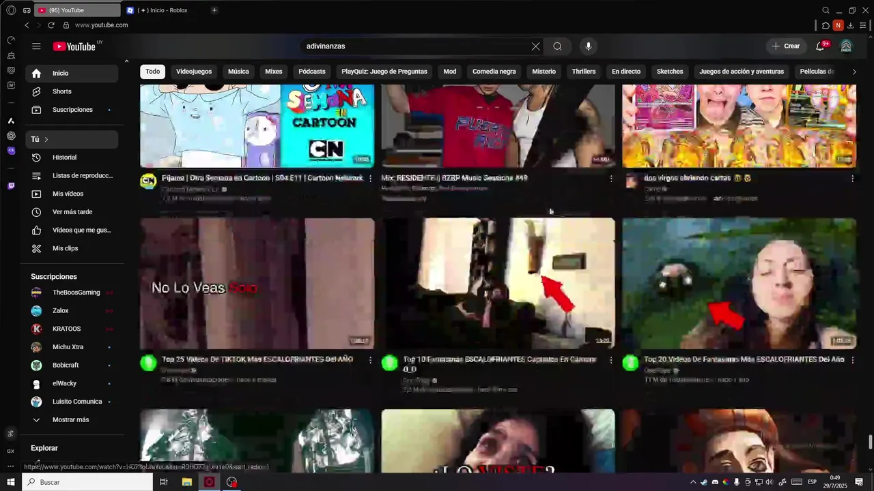Open the YouTube hamburger guide menu
This screenshot has width=874, height=491.
(x=36, y=46)
